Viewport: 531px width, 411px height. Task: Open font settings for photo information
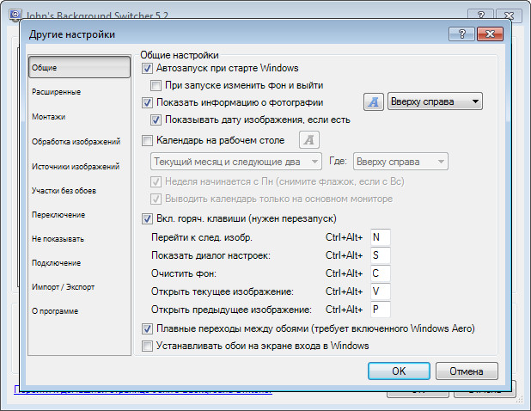point(374,101)
